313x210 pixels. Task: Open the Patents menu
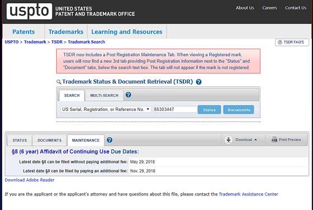[23, 32]
